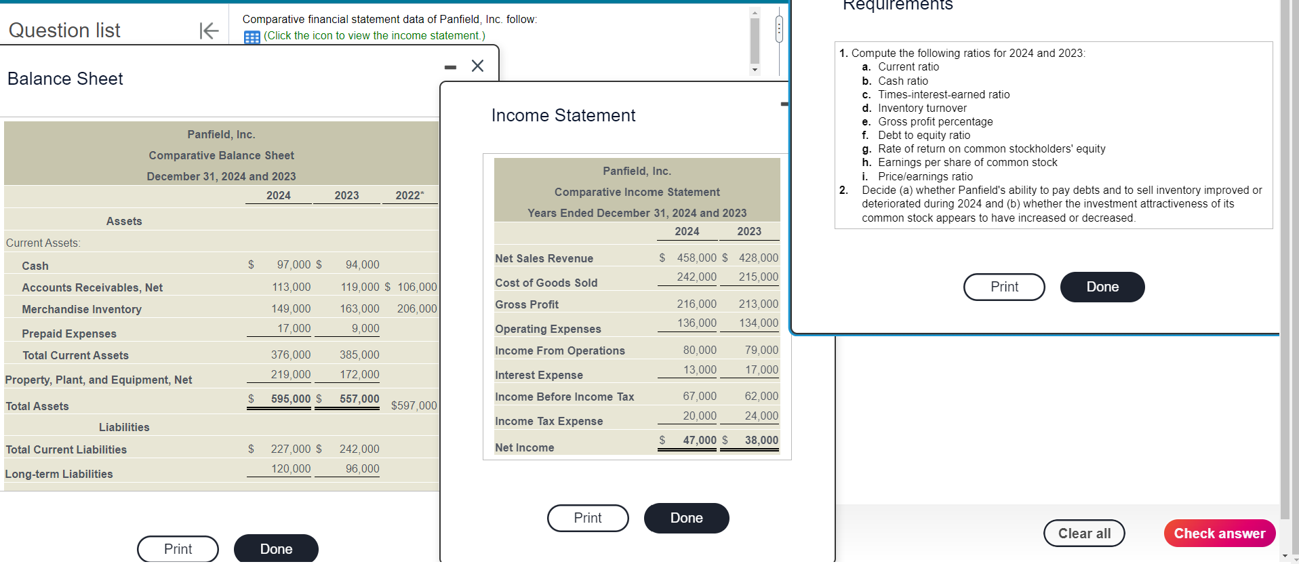Click the scroll thumb of question pane
1299x564 pixels.
[x=755, y=40]
